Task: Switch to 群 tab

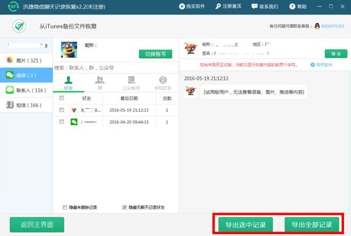Action: tap(100, 84)
